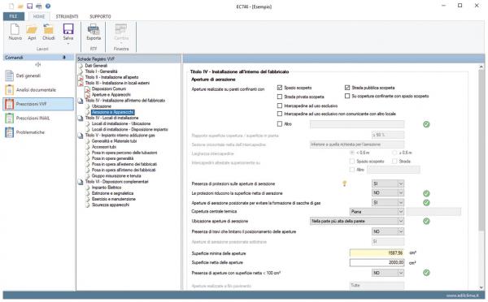
Task: Toggle Strada pubblica scoperta checkbox
Action: (347, 88)
